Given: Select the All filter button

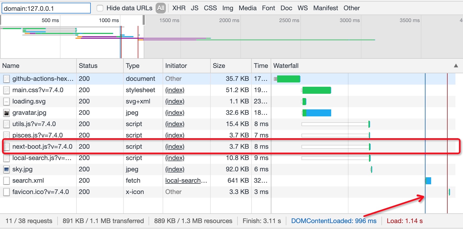Looking at the screenshot, I should click(x=161, y=8).
